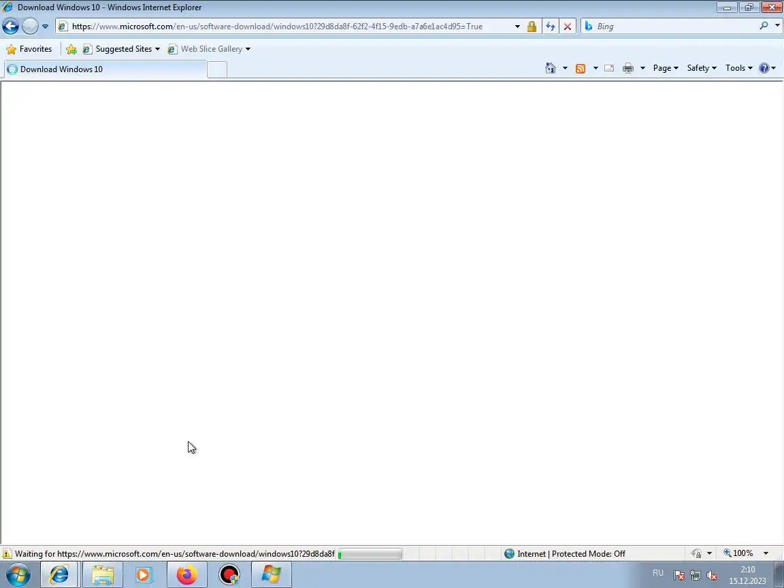The height and width of the screenshot is (588, 784).
Task: Click the screen recorder taskbar icon
Action: click(229, 575)
